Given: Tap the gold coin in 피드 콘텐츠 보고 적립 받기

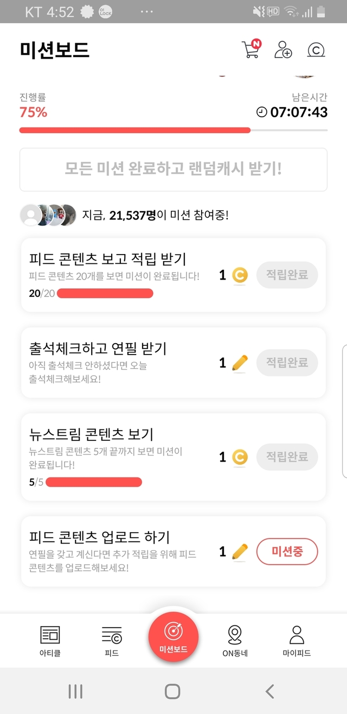Looking at the screenshot, I should 240,276.
